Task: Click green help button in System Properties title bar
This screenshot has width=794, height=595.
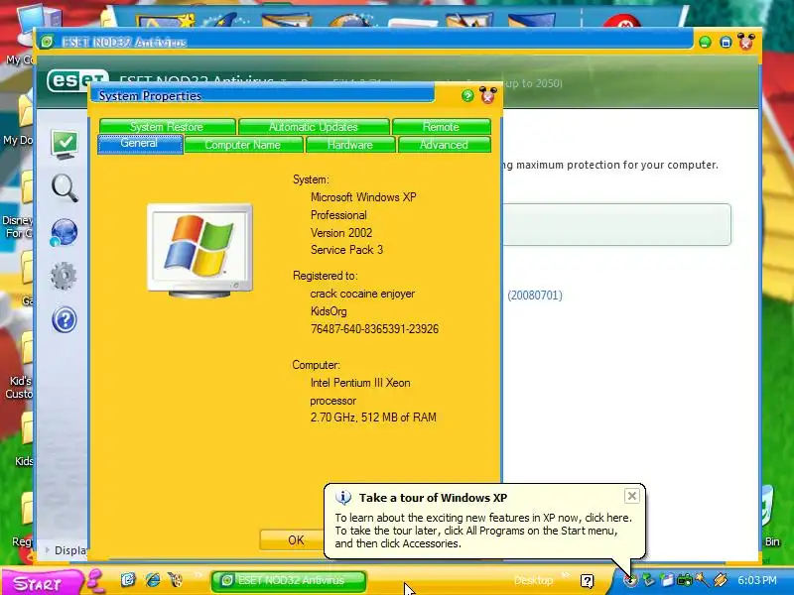Action: 467,95
